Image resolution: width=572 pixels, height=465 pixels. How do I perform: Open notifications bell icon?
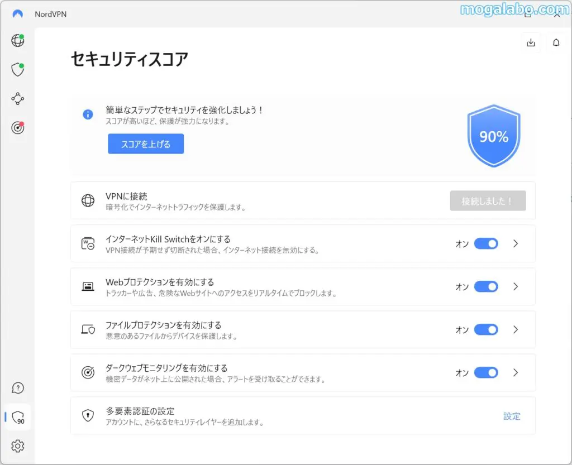[x=556, y=43]
